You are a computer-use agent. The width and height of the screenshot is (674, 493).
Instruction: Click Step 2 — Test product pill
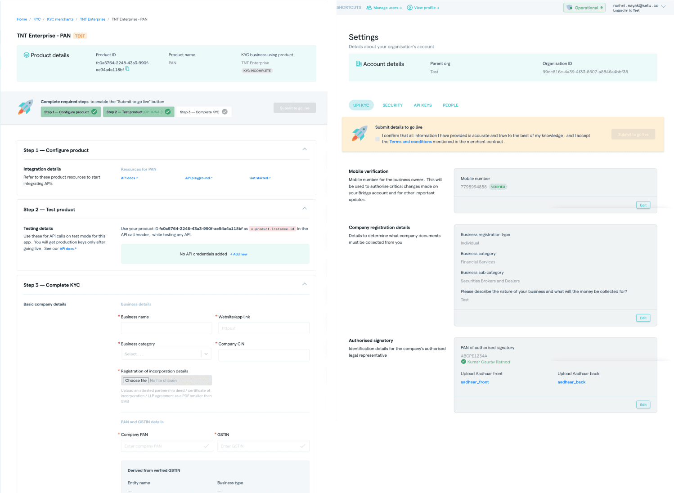139,112
